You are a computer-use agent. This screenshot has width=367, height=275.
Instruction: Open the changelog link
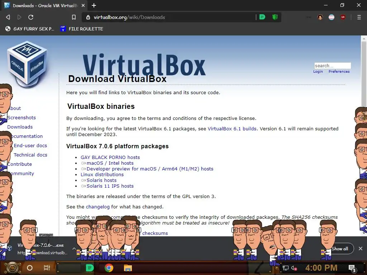click(97, 207)
